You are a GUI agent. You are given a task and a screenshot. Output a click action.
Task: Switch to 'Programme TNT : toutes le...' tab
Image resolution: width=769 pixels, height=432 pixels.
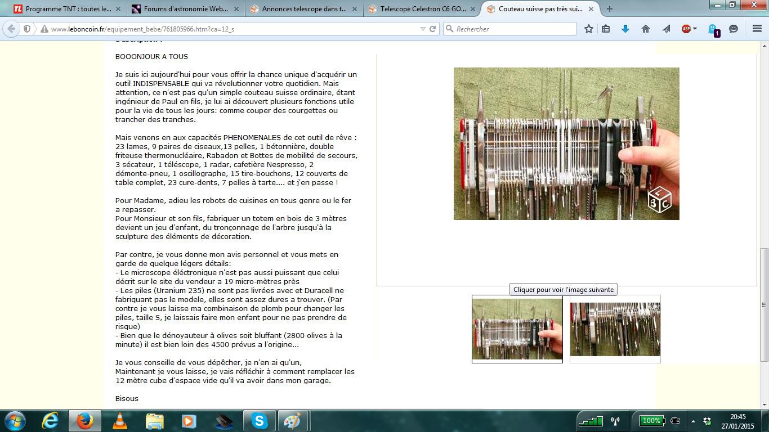coord(68,9)
